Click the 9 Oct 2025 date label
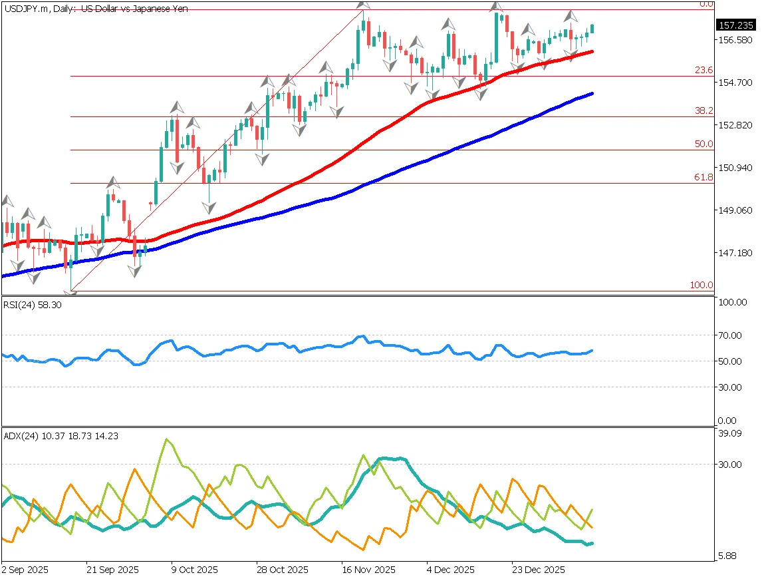The width and height of the screenshot is (766, 579). tap(195, 570)
